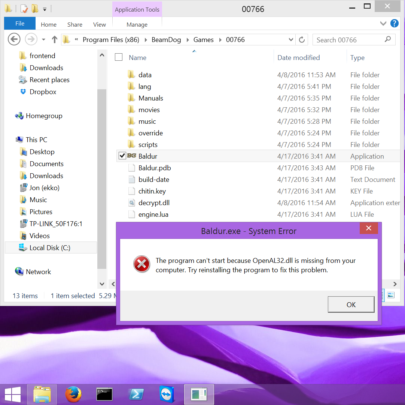Image resolution: width=405 pixels, height=405 pixels.
Task: Open the Manage ribbon tab
Action: pyautogui.click(x=137, y=25)
